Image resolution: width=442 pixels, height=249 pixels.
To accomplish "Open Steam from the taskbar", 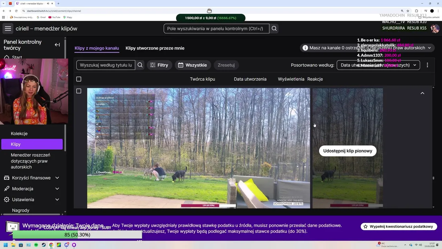I will coord(44,245).
